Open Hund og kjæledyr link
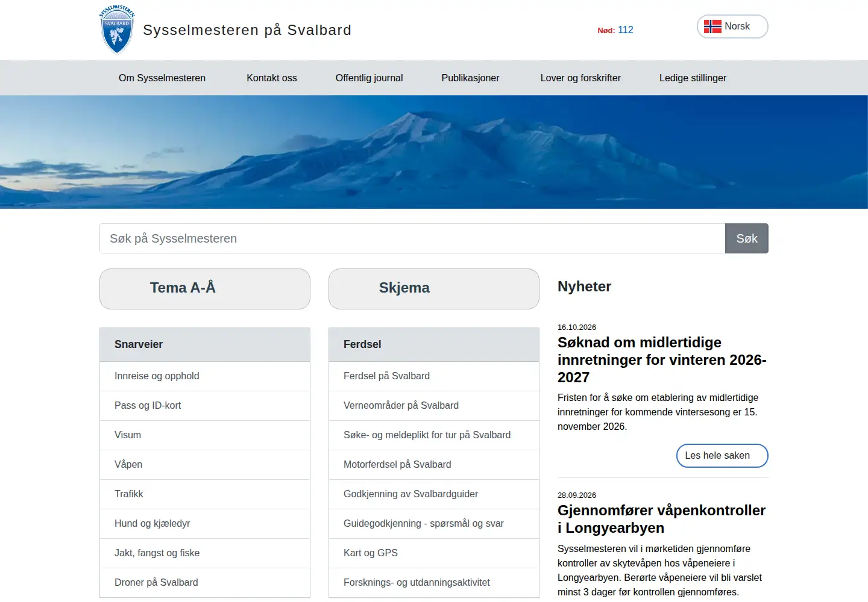Viewport: 868px width, 602px height. click(x=205, y=524)
